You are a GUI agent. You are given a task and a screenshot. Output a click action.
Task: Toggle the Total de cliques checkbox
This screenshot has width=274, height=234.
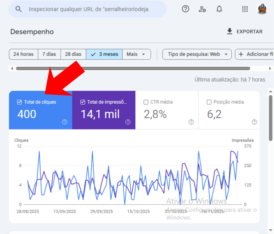point(20,102)
